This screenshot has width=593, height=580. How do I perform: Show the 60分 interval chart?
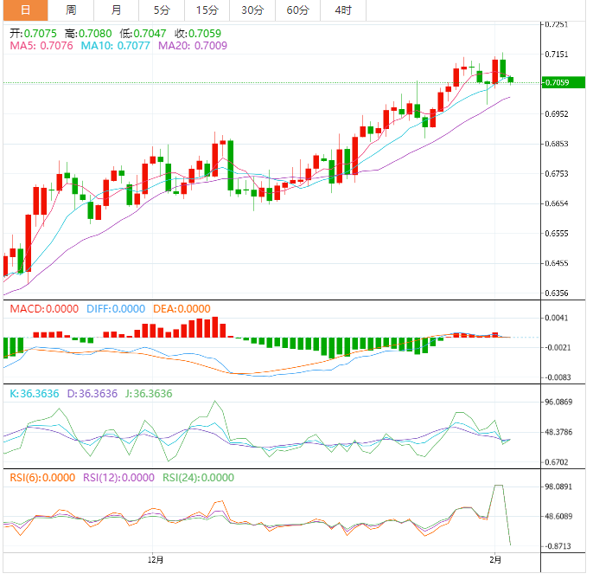pos(297,10)
